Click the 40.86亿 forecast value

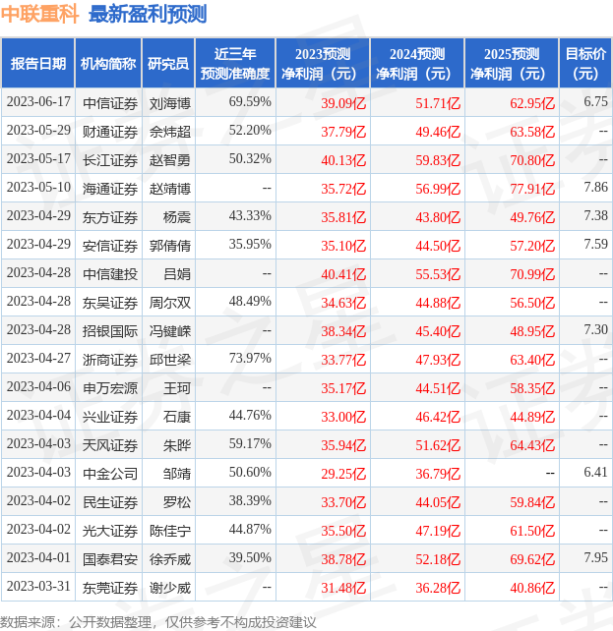(532, 588)
